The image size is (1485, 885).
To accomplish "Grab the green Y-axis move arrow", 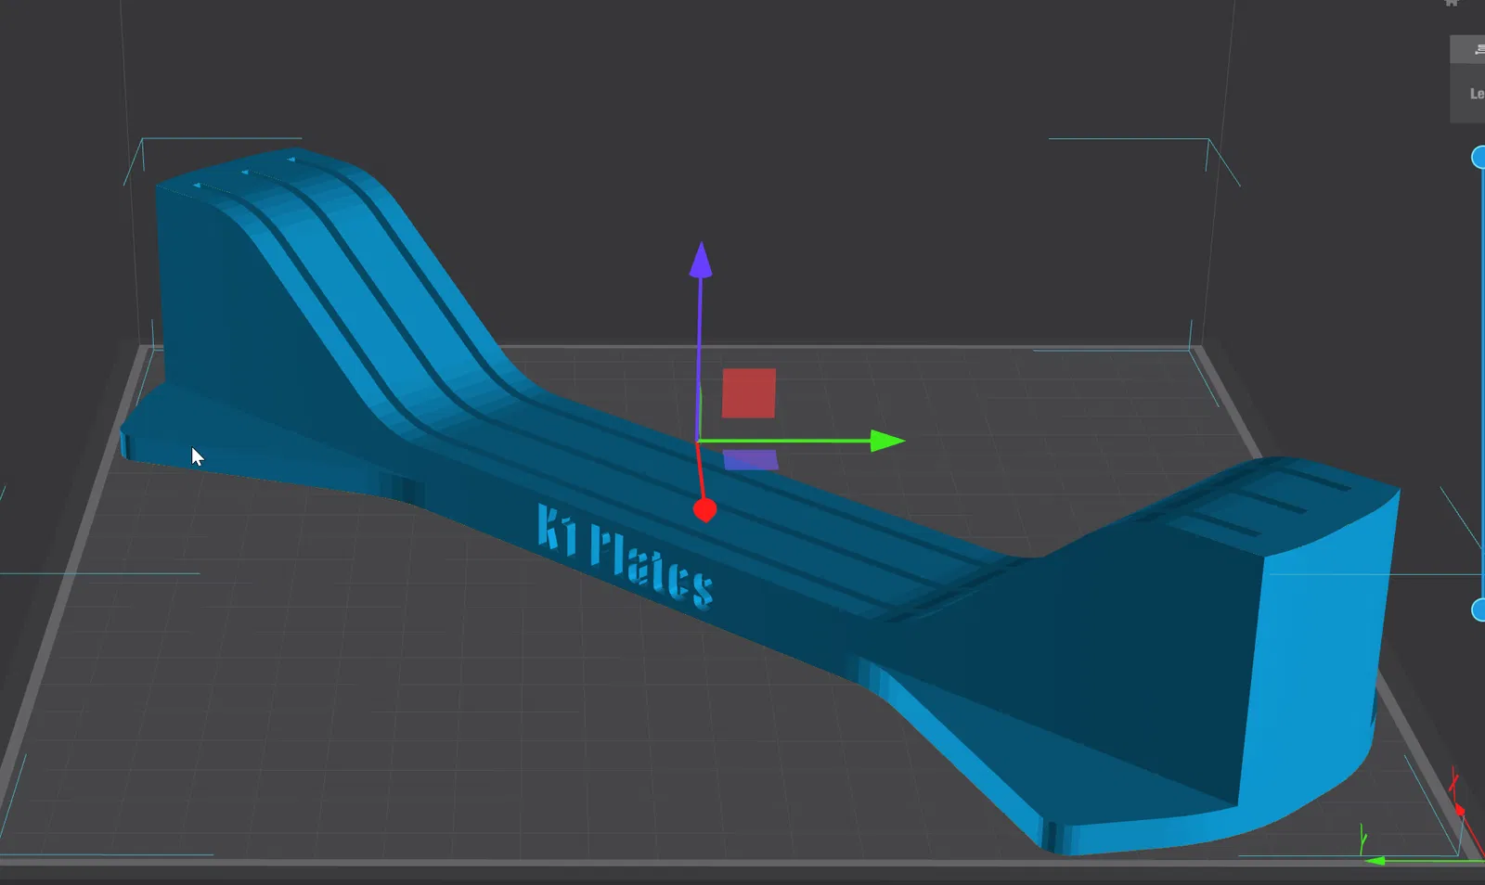I will 887,442.
